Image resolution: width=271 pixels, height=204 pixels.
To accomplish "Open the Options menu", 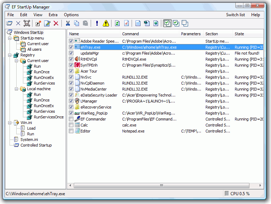I will click(x=71, y=15).
